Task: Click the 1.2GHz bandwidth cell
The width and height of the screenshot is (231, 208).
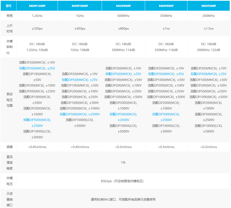Action: click(37, 16)
